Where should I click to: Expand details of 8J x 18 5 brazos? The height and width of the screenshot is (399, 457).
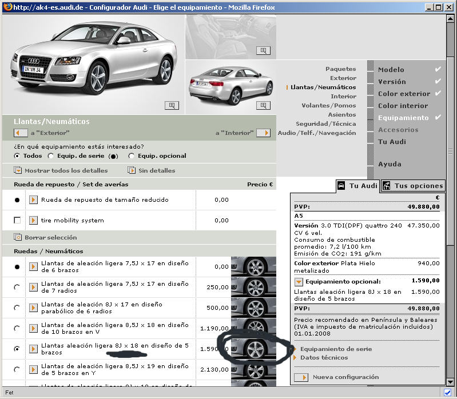pyautogui.click(x=33, y=349)
